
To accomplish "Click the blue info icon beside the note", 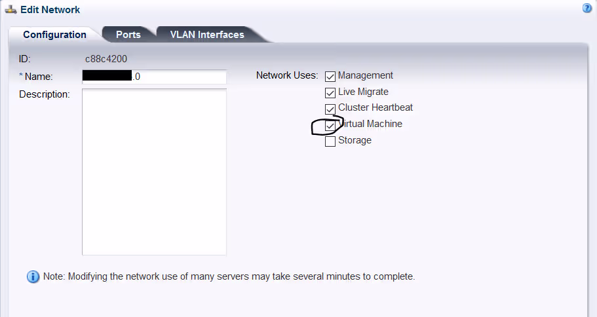I will [33, 277].
